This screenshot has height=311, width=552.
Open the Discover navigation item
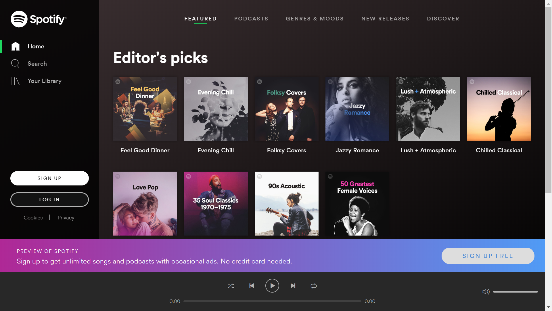(443, 19)
